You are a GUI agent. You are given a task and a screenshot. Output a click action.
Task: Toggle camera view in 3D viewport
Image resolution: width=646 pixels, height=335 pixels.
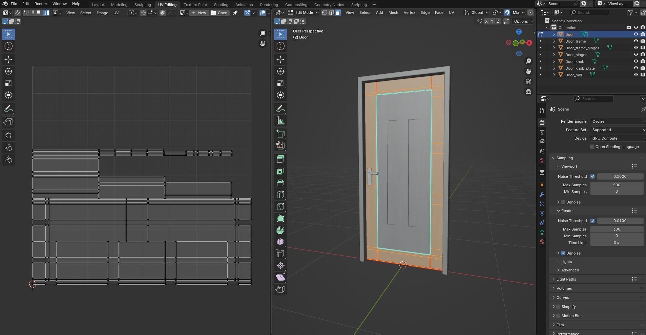point(528,81)
